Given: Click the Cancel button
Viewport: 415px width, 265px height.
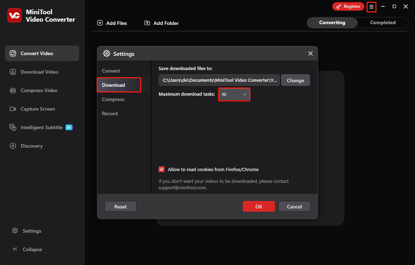Looking at the screenshot, I should click(294, 206).
